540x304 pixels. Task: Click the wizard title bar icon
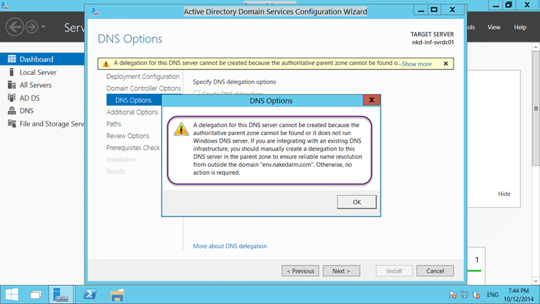click(96, 11)
